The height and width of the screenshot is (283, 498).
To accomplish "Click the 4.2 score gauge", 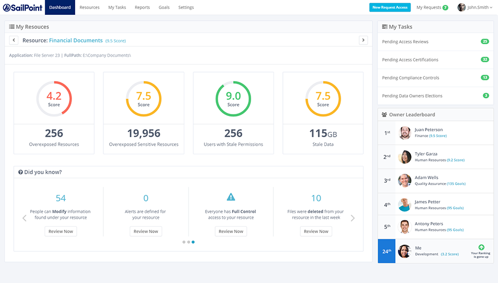I will click(54, 99).
